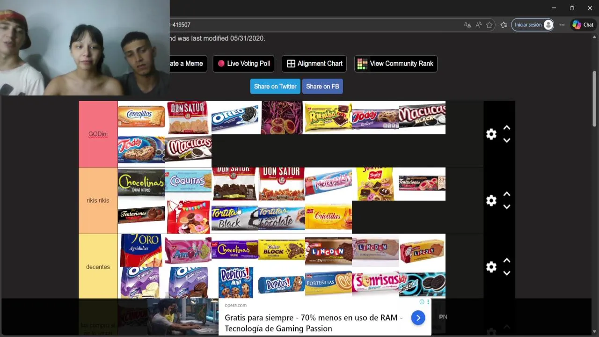Minimize the browser window
Image resolution: width=599 pixels, height=337 pixels.
click(x=554, y=8)
